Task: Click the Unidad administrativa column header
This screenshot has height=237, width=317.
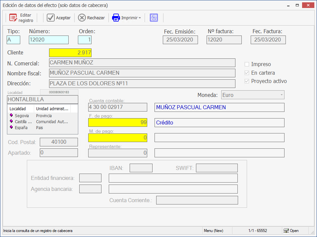Action: (x=52, y=109)
